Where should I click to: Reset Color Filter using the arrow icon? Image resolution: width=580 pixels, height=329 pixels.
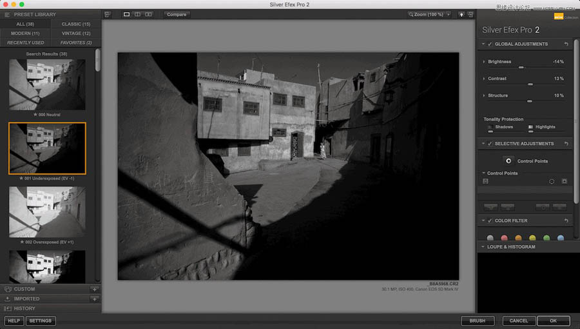point(566,221)
